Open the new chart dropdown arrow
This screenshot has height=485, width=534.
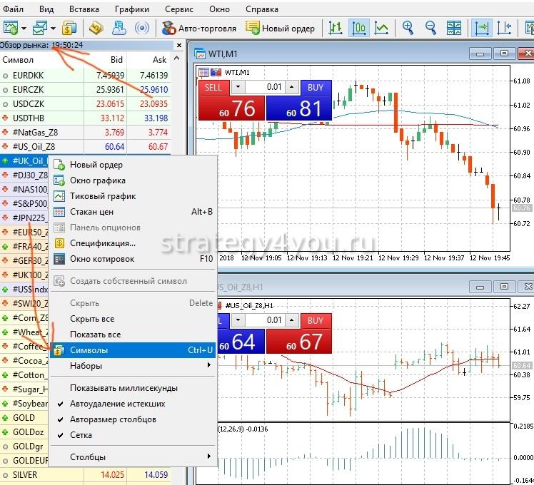24,29
